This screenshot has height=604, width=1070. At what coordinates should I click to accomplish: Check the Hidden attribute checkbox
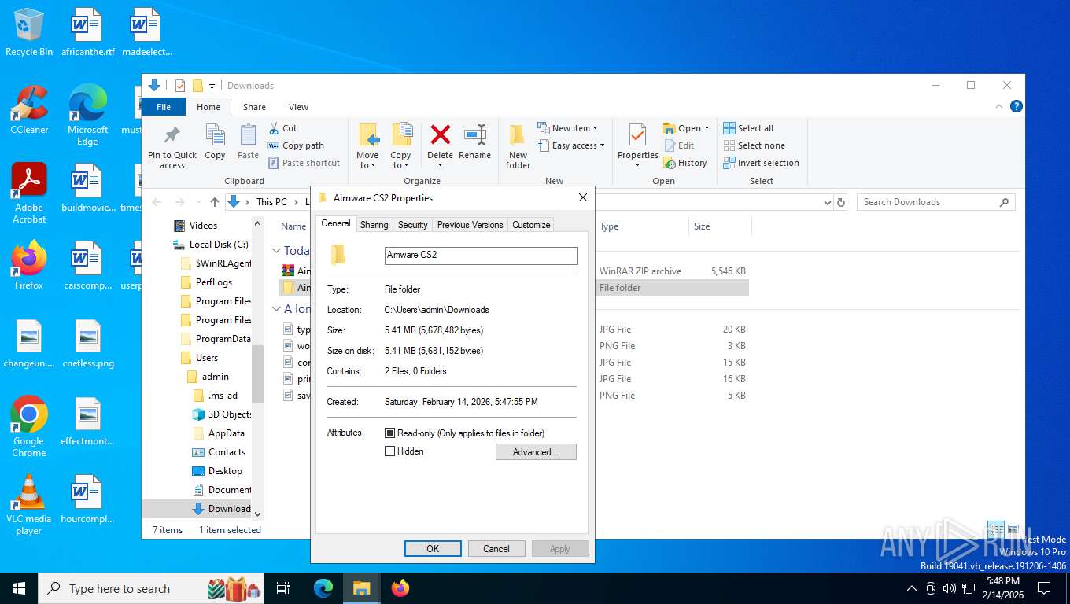(x=389, y=451)
